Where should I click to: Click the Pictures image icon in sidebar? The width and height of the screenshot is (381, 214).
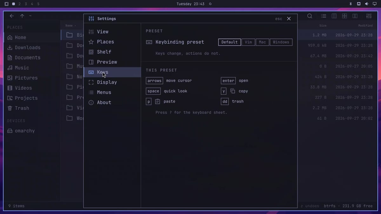10,78
